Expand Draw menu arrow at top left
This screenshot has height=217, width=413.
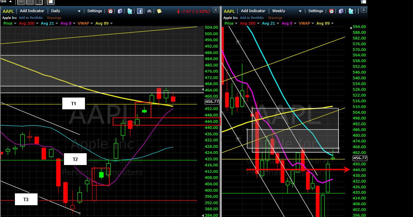tap(10, 1)
